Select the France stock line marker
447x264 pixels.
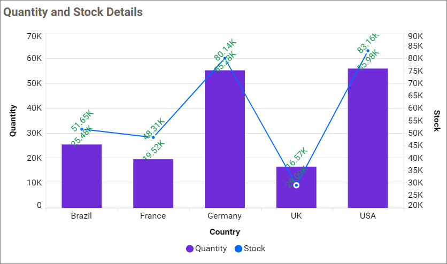coord(153,137)
